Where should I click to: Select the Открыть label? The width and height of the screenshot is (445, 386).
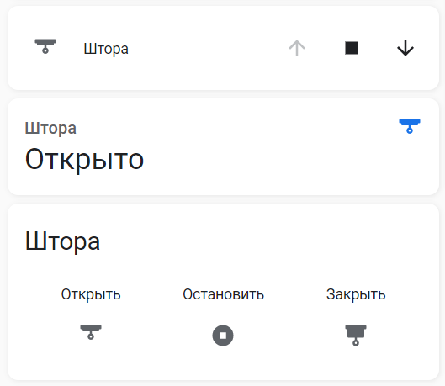(x=91, y=294)
